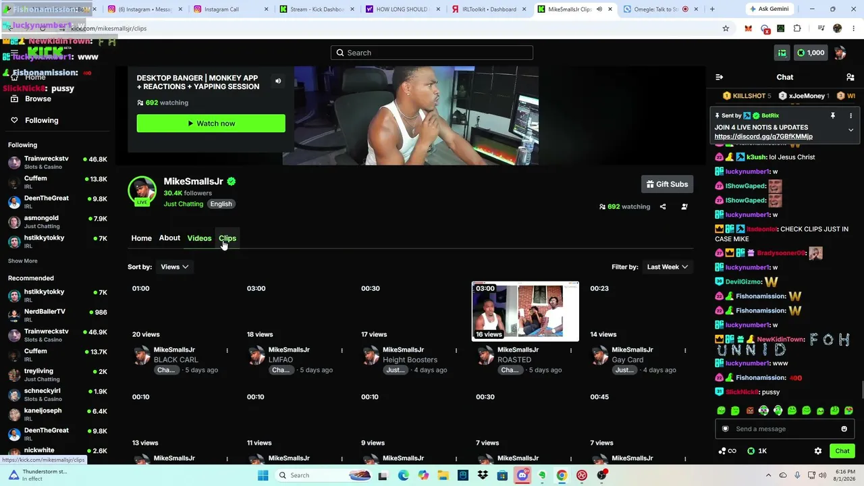The height and width of the screenshot is (486, 864).
Task: Open File Explorer from the taskbar
Action: (x=443, y=475)
